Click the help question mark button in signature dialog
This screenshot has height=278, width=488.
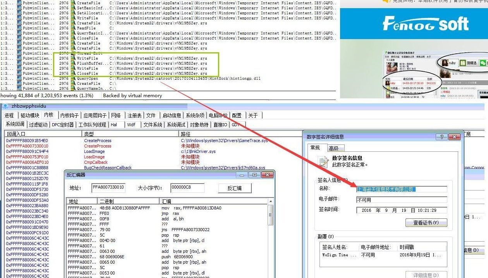pos(441,137)
